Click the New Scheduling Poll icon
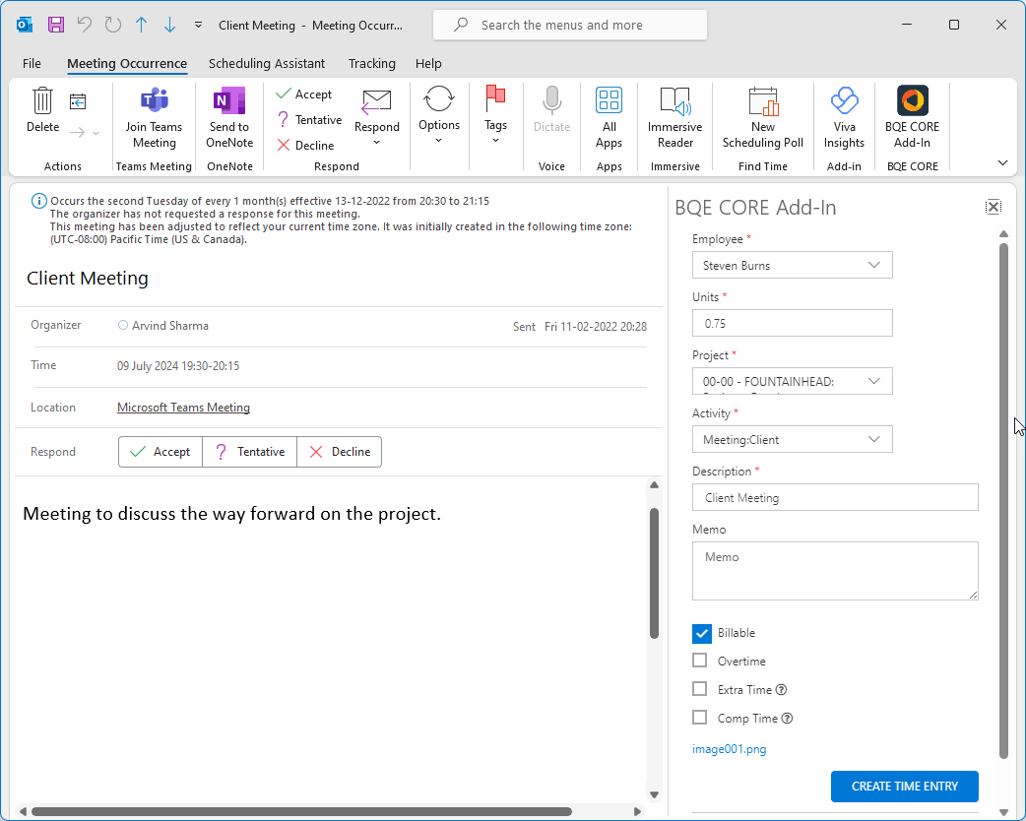 [762, 116]
